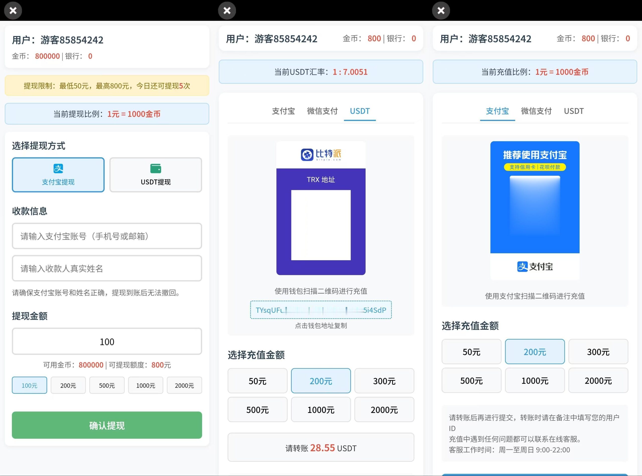
Task: Select the 300元 recharge amount in the Alipay panel
Action: [598, 351]
